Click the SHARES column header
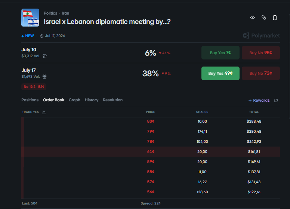 (x=202, y=112)
